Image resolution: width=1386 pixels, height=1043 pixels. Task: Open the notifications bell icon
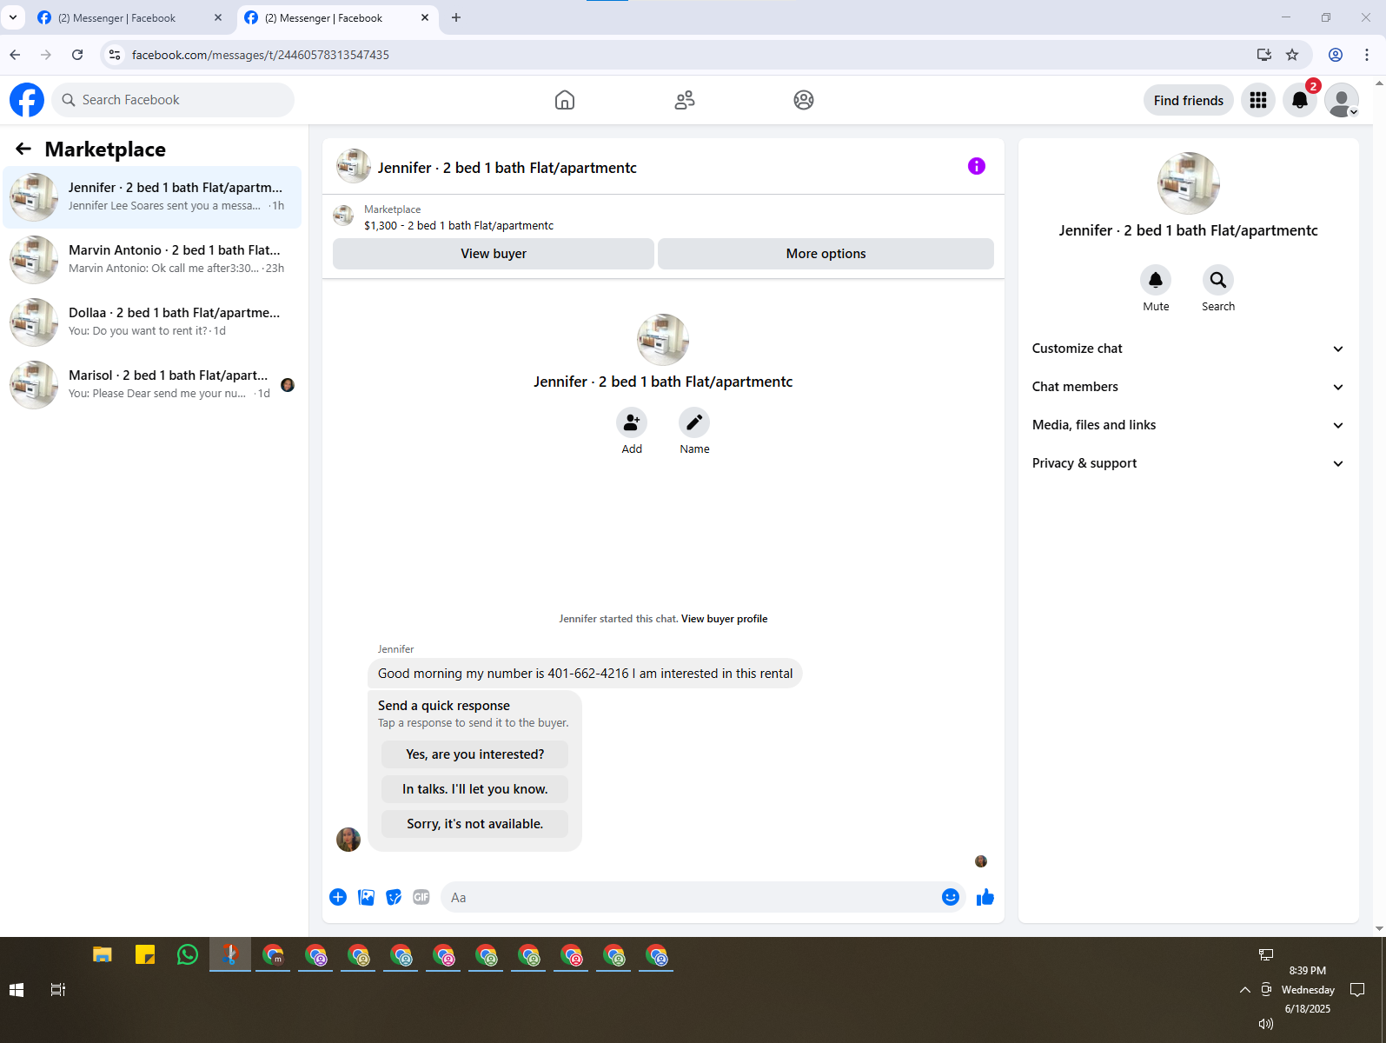[x=1300, y=100]
